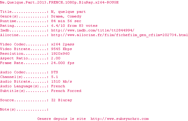Select the Channel(s) value 5.1

coord(55,77)
